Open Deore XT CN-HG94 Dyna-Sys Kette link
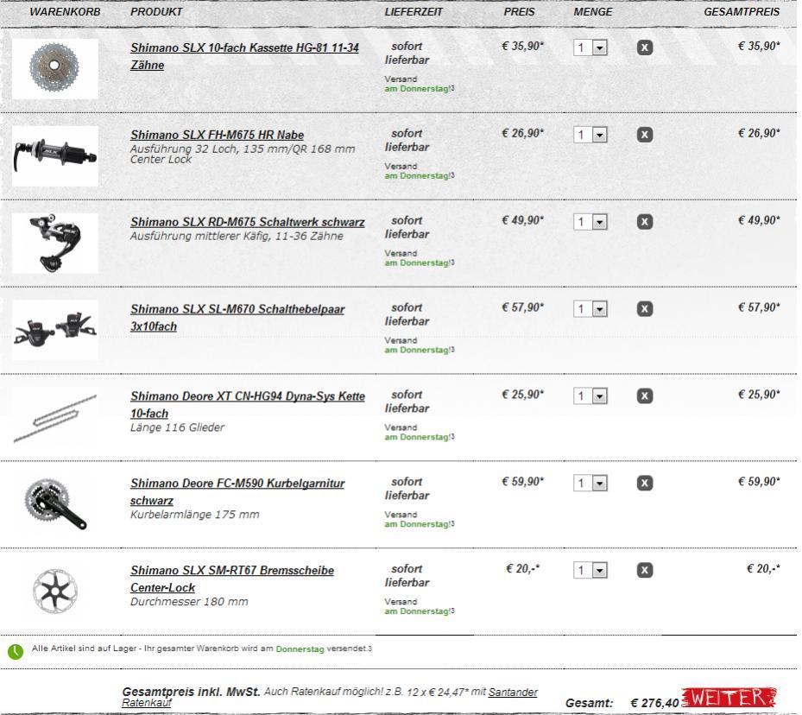 [248, 404]
